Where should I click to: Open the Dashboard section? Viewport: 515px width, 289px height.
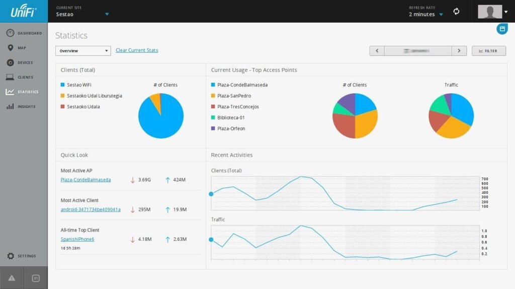tap(24, 33)
